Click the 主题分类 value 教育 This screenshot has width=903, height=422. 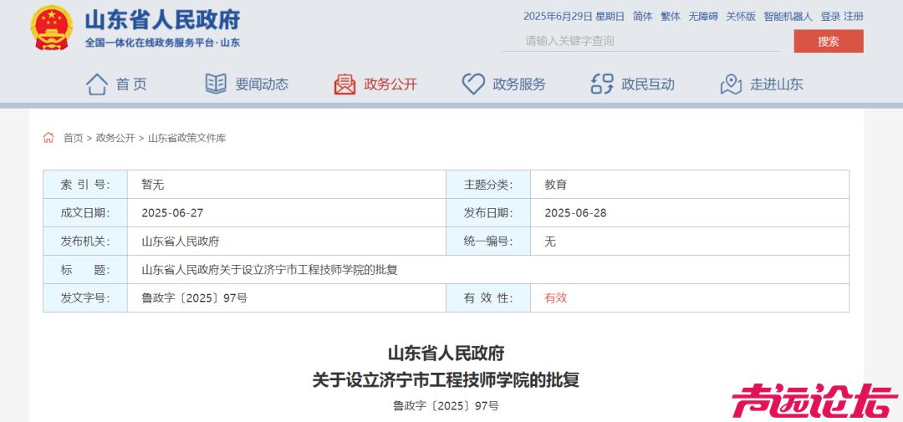tap(556, 185)
